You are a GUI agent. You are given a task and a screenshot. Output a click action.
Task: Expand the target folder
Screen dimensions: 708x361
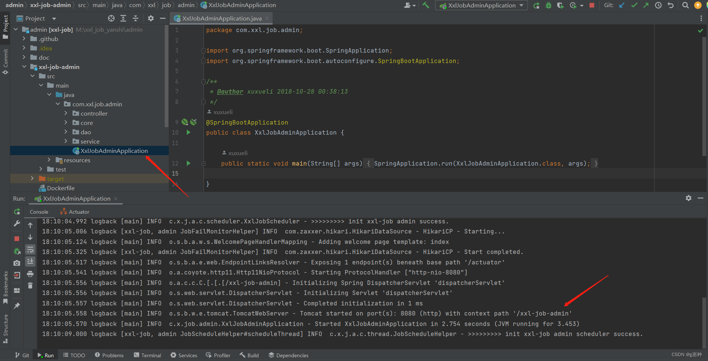(x=32, y=178)
